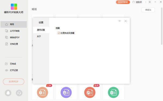The width and height of the screenshot is (163, 101).
Task: Click the purple PDF to image icon
Action: coord(66,92)
